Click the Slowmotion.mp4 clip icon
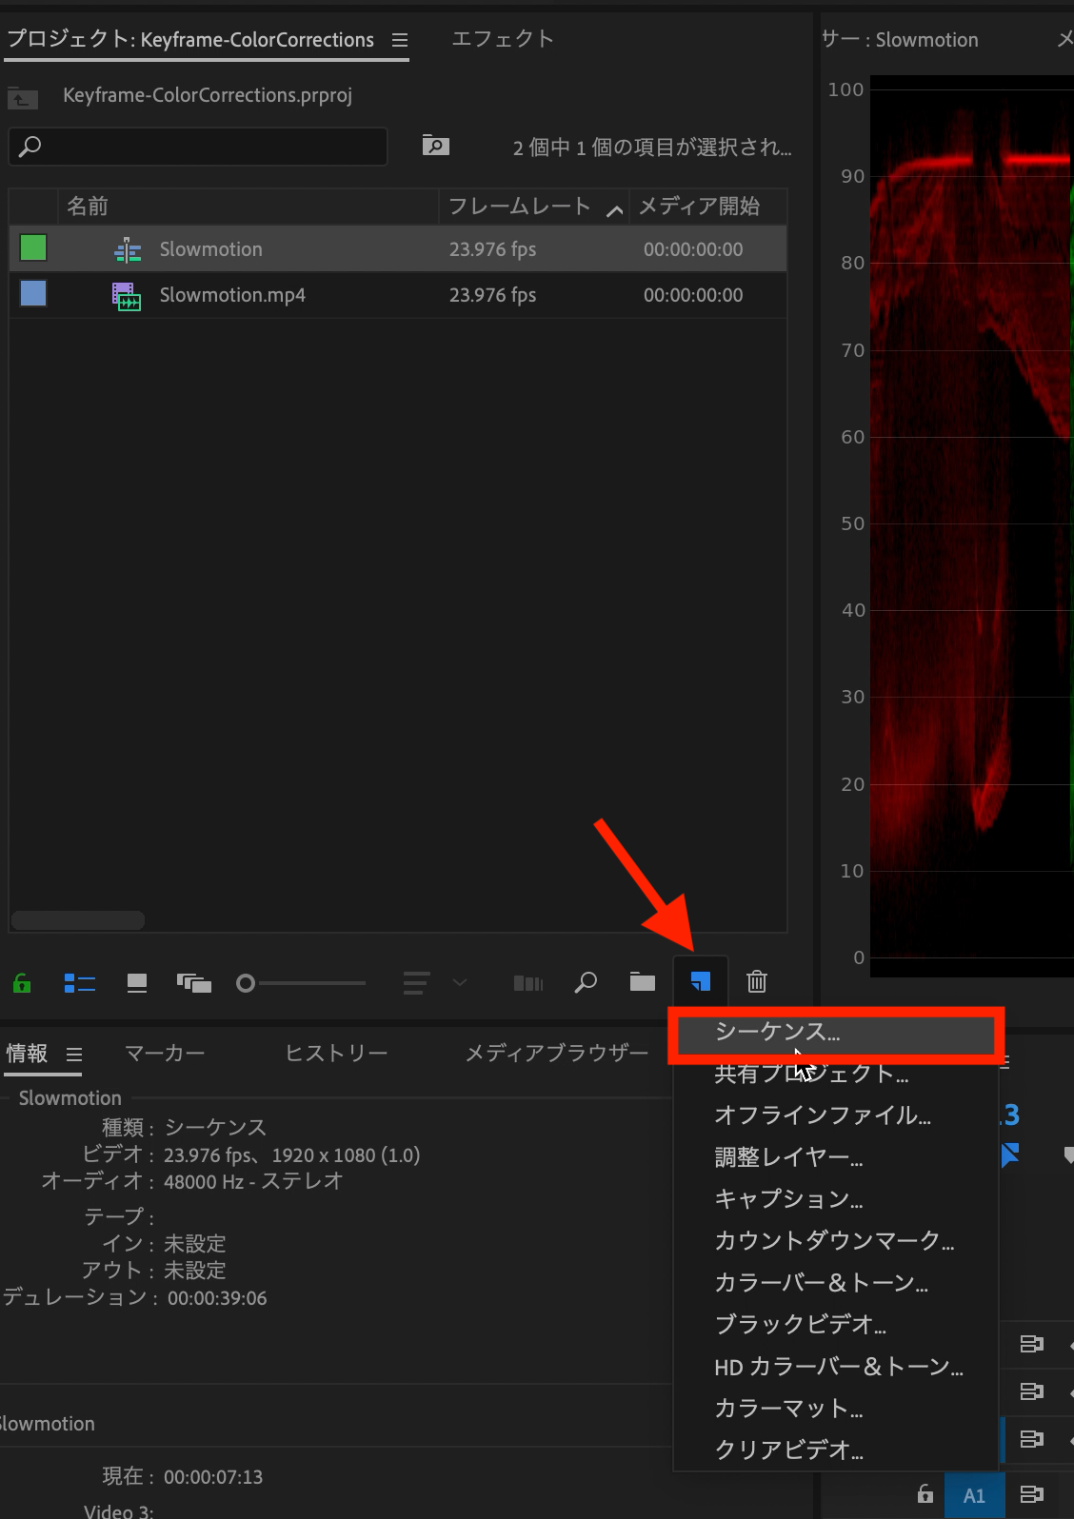 [127, 296]
